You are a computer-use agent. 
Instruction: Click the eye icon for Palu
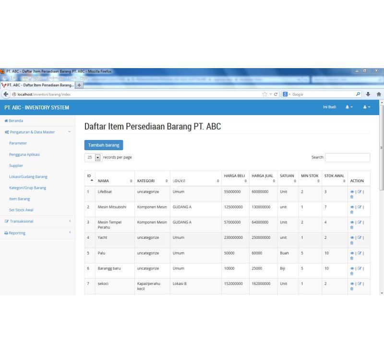tap(353, 253)
